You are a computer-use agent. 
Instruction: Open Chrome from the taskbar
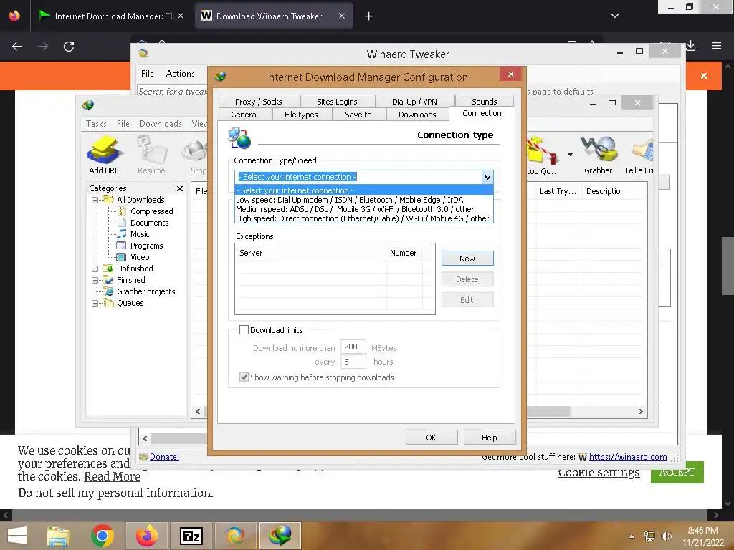pyautogui.click(x=103, y=536)
